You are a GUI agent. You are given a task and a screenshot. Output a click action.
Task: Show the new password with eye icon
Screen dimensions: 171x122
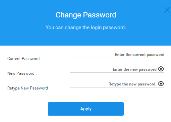tap(161, 69)
